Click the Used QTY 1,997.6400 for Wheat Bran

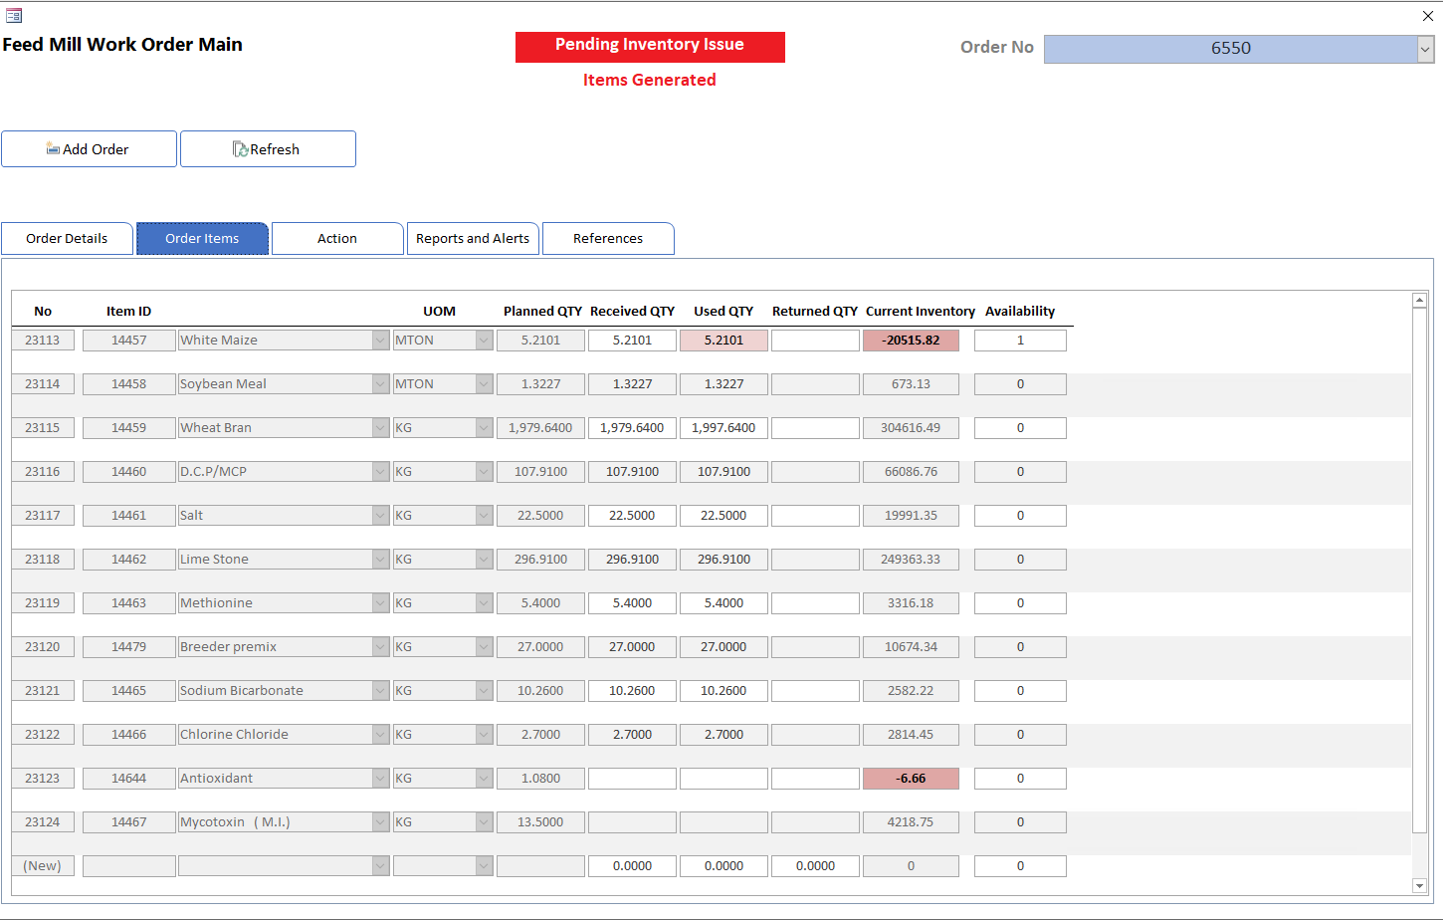723,428
